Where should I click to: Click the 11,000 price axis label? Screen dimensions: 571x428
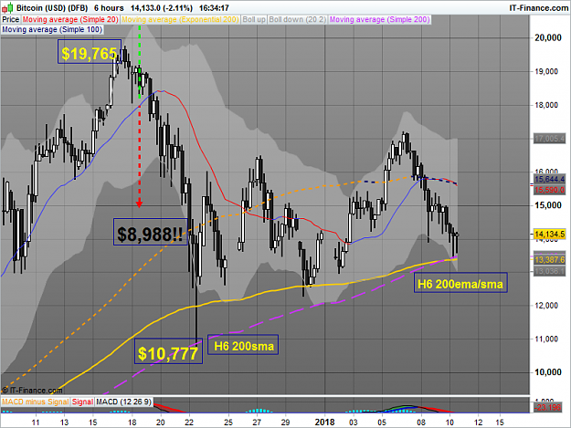546,339
